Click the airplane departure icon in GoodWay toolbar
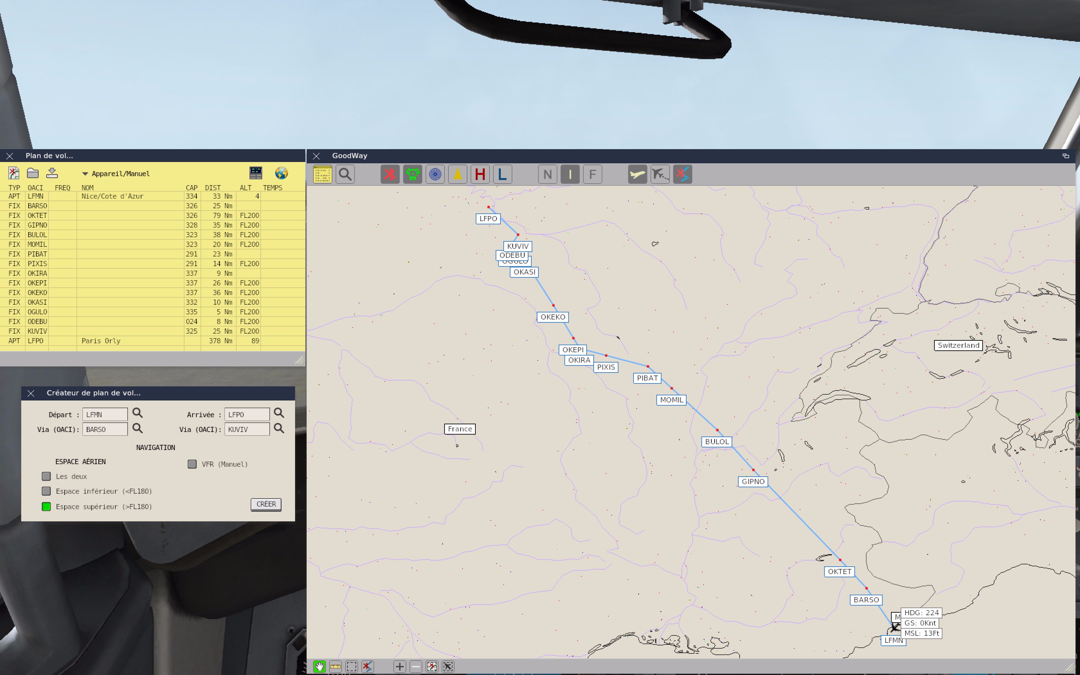This screenshot has height=675, width=1080. [x=638, y=174]
